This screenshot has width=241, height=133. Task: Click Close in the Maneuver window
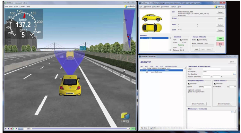pyautogui.click(x=232, y=62)
